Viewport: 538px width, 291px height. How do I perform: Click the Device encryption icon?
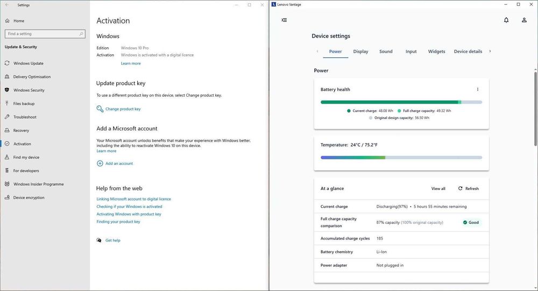pos(7,198)
